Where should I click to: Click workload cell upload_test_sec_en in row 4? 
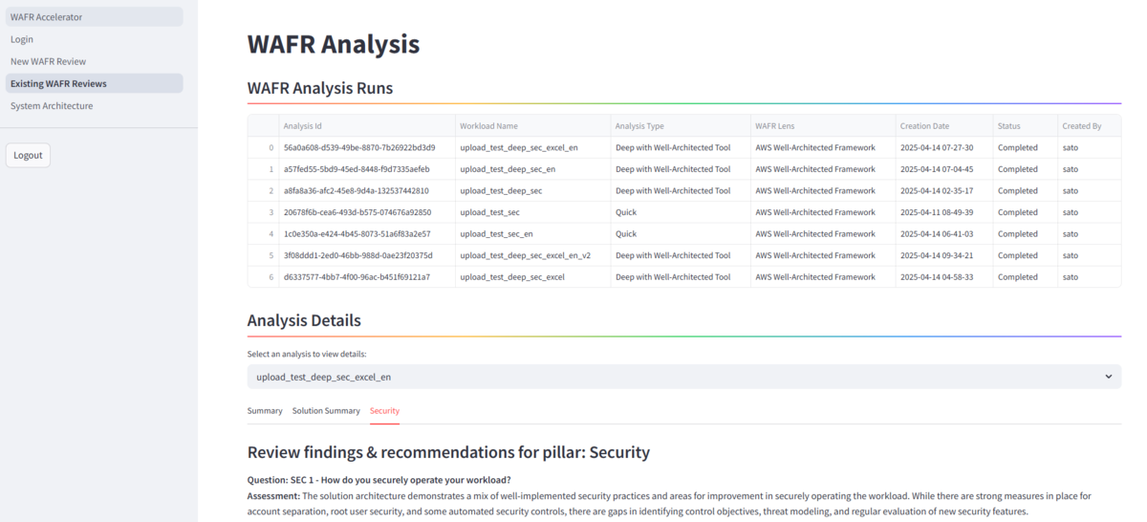pyautogui.click(x=532, y=234)
